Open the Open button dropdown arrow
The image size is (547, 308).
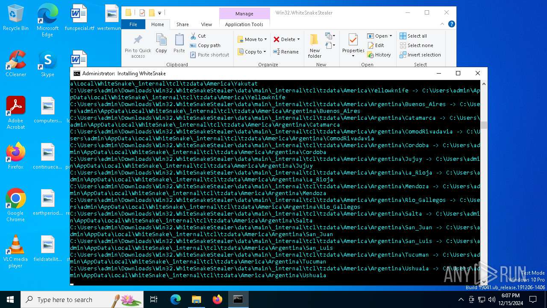[391, 36]
